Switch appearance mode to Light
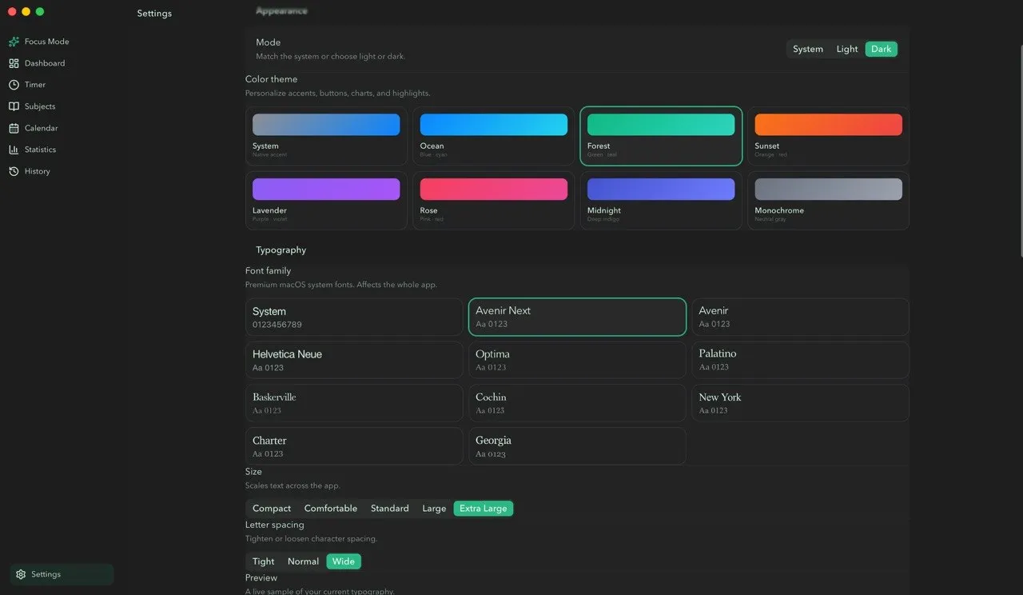The height and width of the screenshot is (595, 1023). click(x=847, y=49)
